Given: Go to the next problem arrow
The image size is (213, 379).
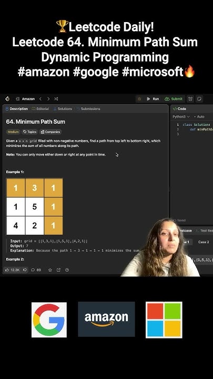Looking at the screenshot, I should (x=48, y=99).
